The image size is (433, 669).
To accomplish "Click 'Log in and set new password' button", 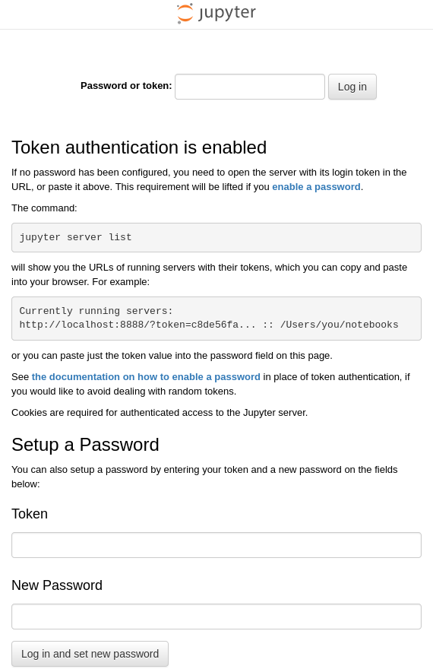I will coord(90,654).
